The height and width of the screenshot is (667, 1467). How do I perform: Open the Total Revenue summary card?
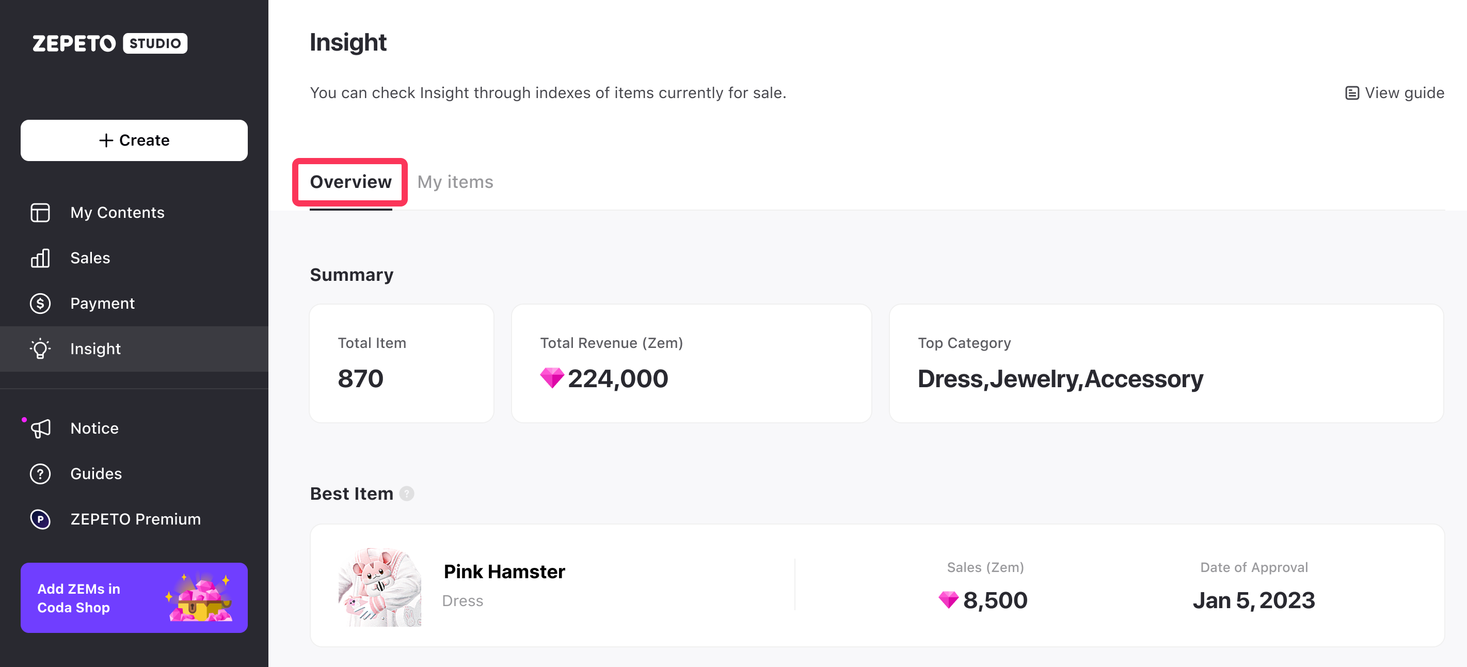[x=691, y=363]
